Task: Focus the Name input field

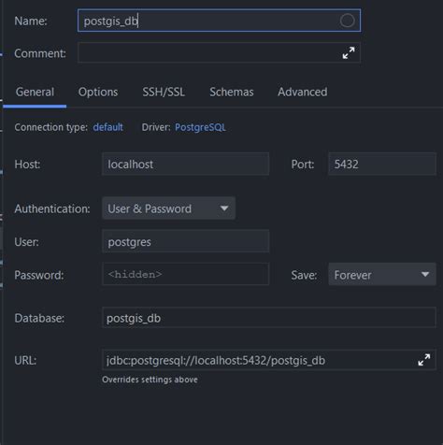Action: click(219, 21)
